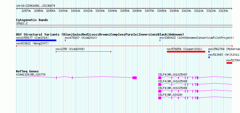Screen dimensions: 240x113
Task: Click the 18q12.2 band label
Action: 22,23
